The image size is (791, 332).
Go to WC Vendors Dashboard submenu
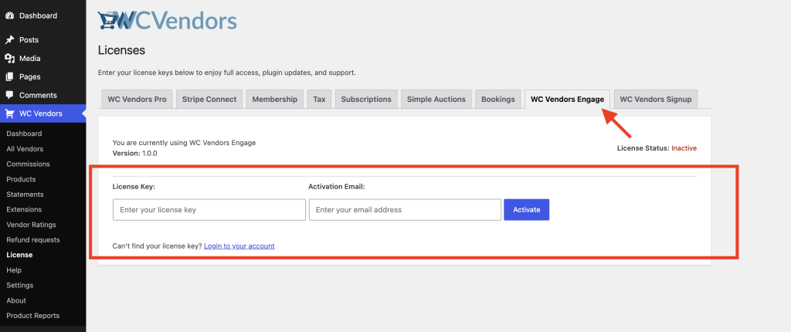pos(24,134)
